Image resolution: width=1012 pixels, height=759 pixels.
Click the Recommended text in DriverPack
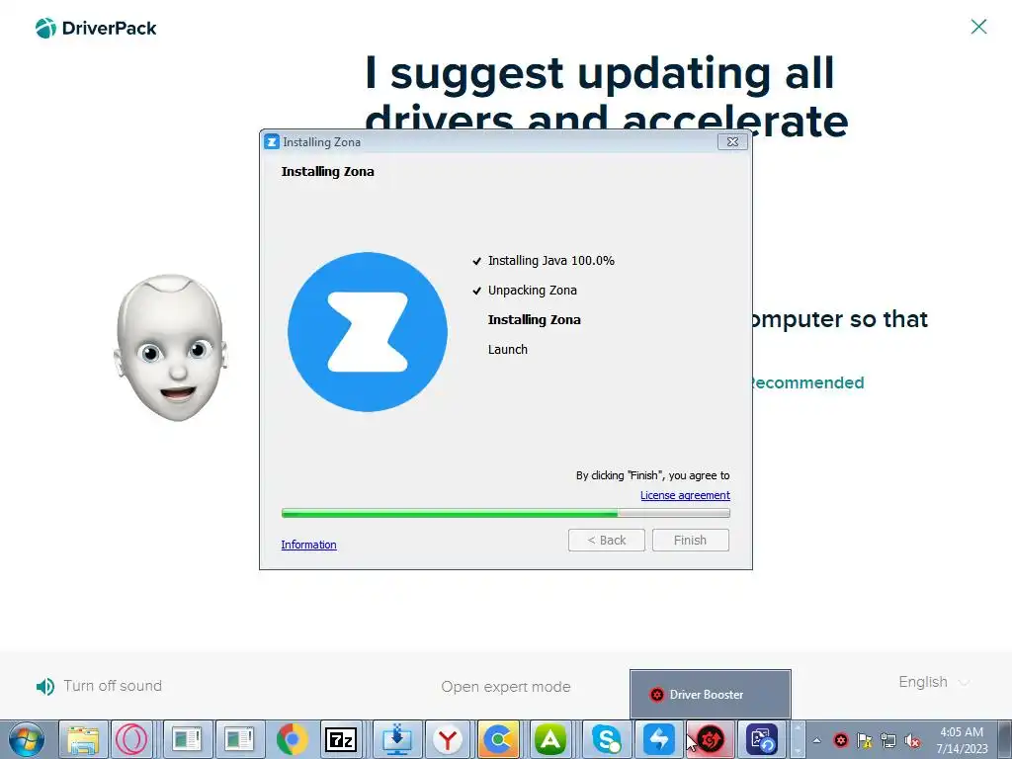click(x=808, y=382)
